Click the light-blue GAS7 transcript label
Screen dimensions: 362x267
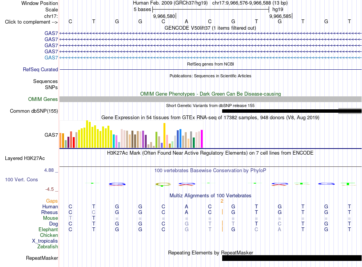tap(51, 58)
